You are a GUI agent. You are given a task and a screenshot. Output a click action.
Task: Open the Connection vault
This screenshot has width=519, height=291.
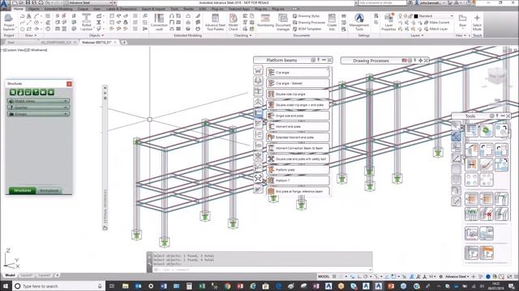(159, 23)
